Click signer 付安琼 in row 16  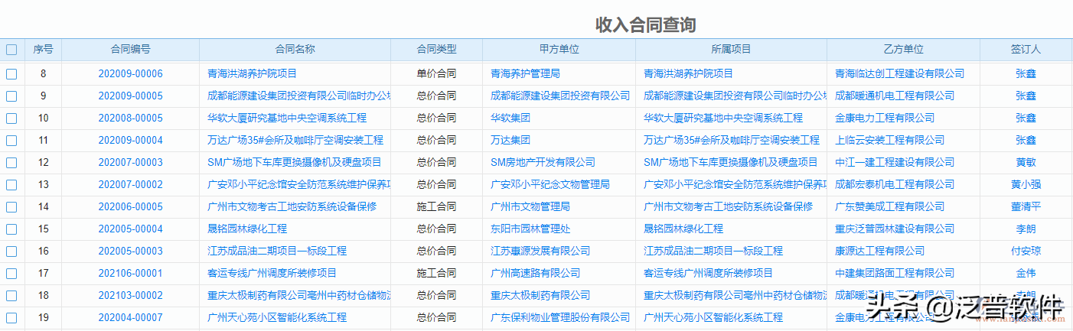click(x=1026, y=251)
